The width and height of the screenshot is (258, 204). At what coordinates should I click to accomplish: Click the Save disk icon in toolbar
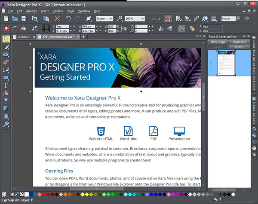(24, 18)
